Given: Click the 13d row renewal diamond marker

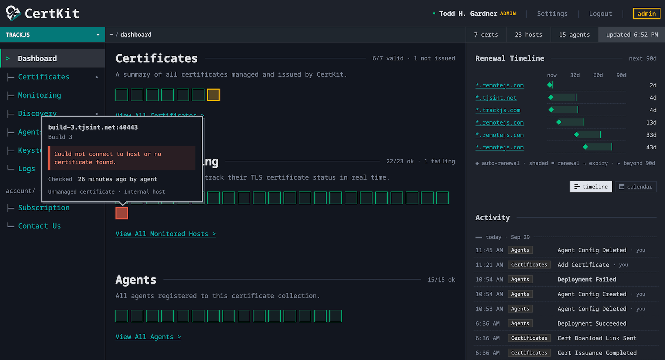Looking at the screenshot, I should coord(559,122).
